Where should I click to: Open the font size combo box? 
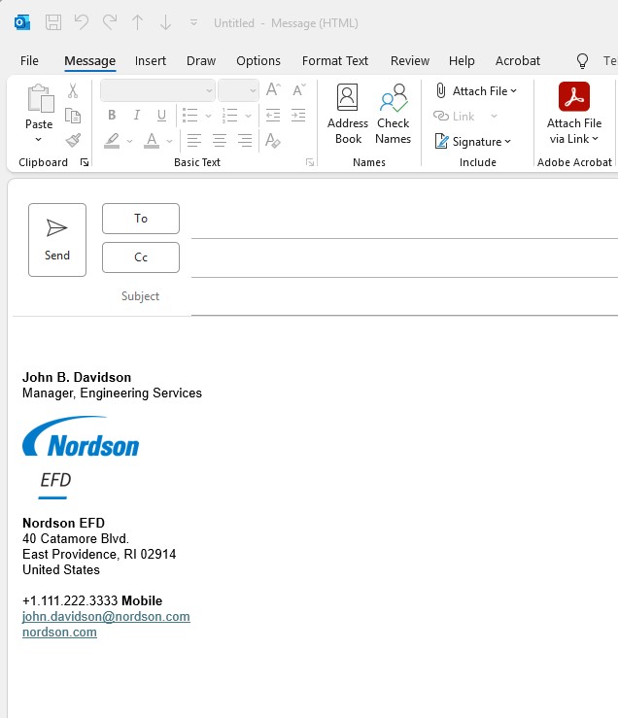(x=238, y=90)
